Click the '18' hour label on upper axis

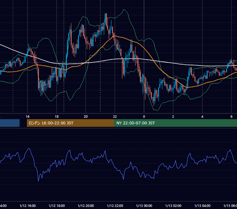57,117
